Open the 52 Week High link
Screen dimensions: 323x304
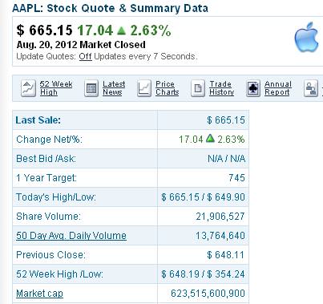(x=56, y=88)
